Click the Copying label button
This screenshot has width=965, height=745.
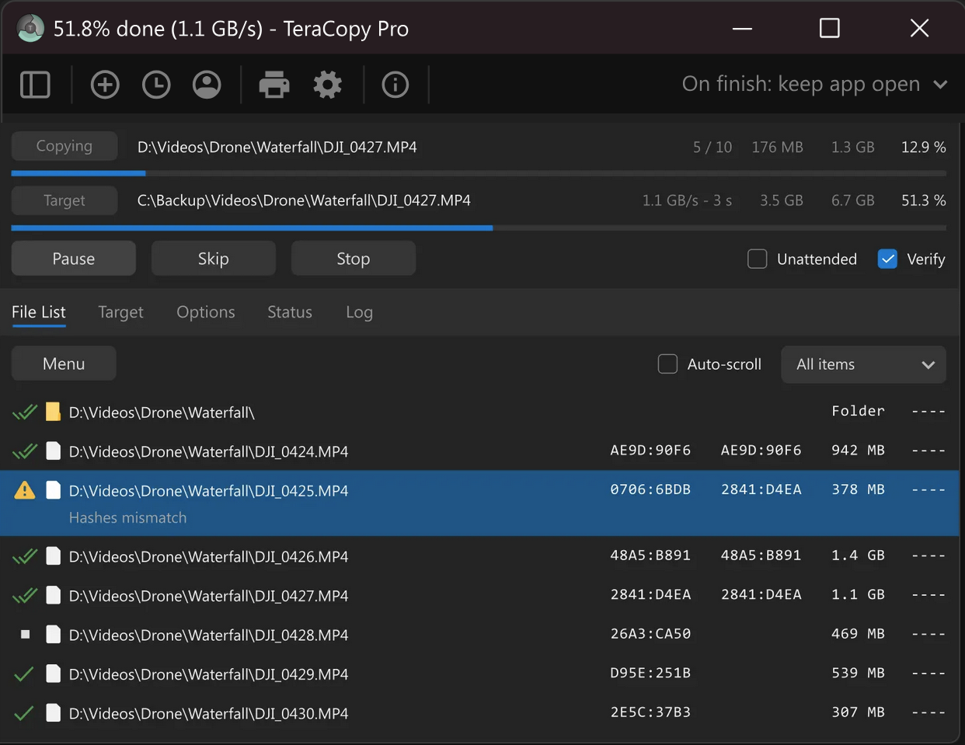(x=64, y=146)
